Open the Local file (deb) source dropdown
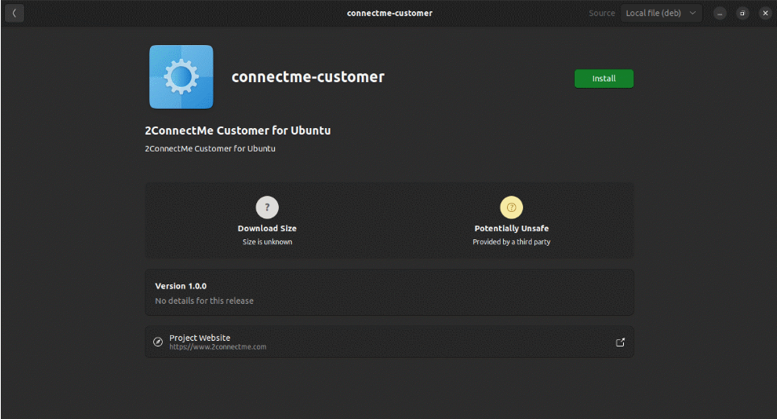777x419 pixels. pos(661,14)
